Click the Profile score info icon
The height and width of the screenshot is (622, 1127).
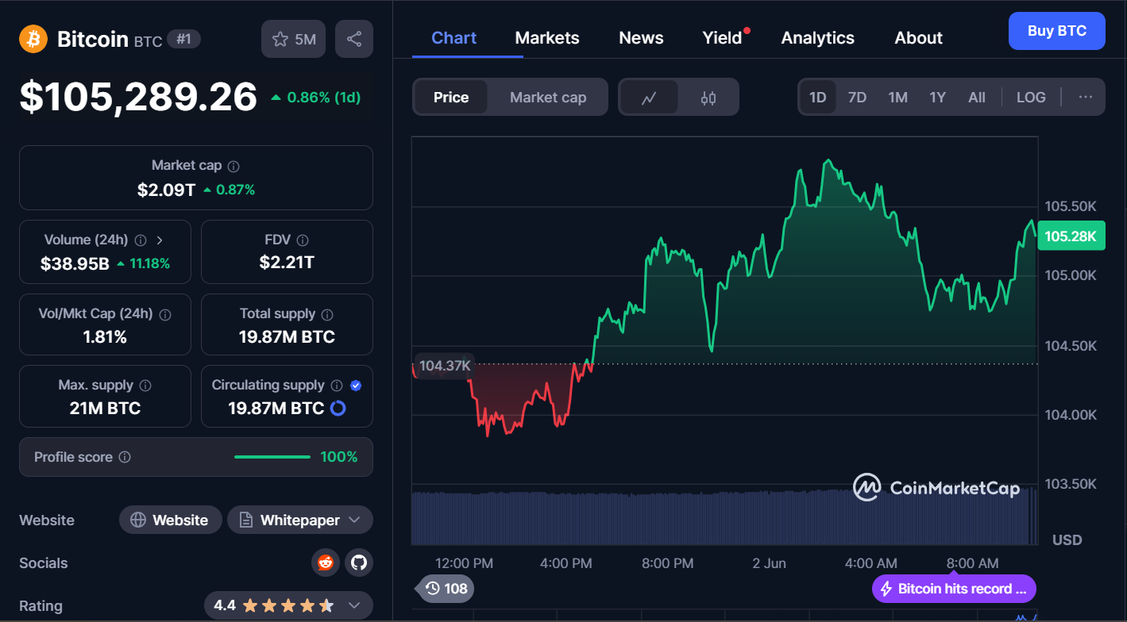(x=125, y=458)
